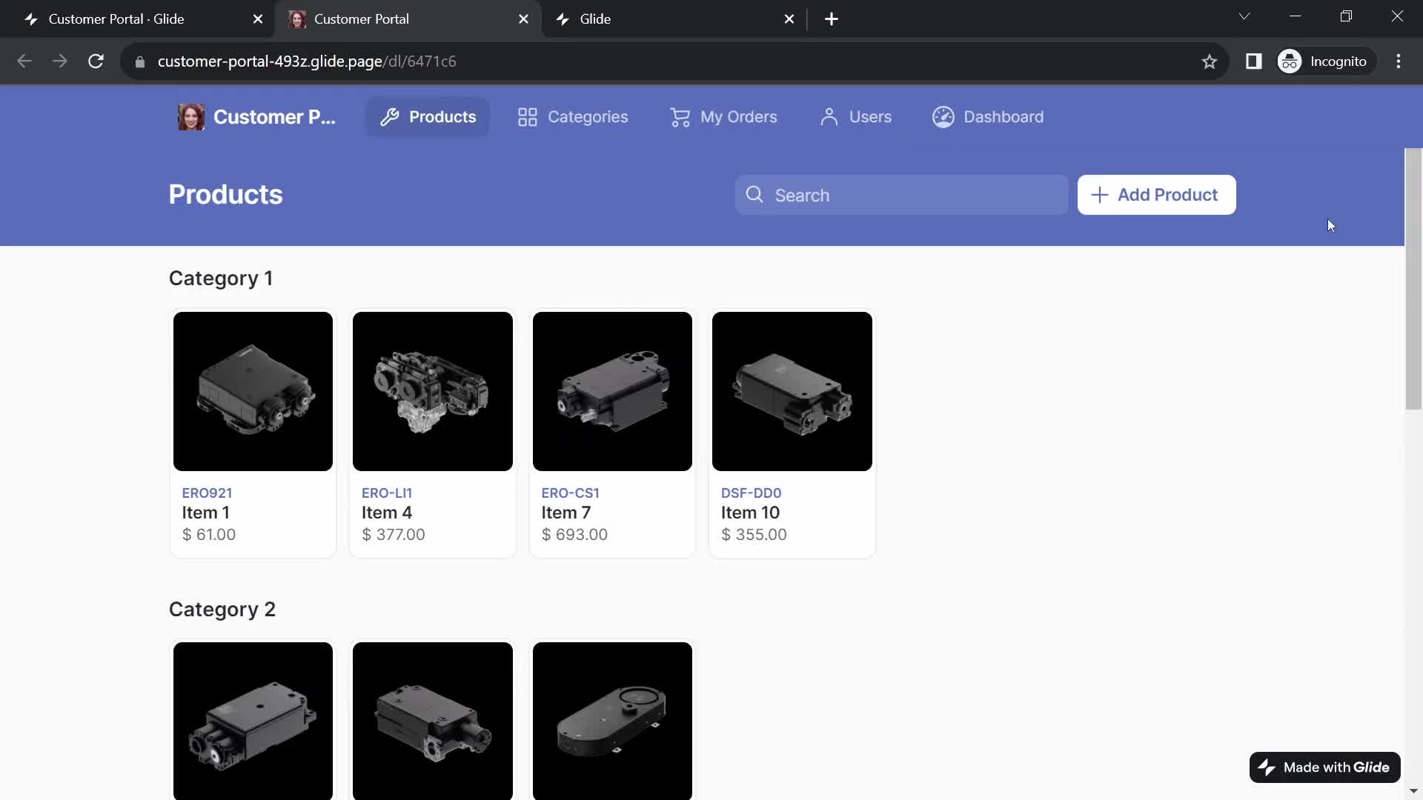Click the address bar URL

pyautogui.click(x=307, y=61)
